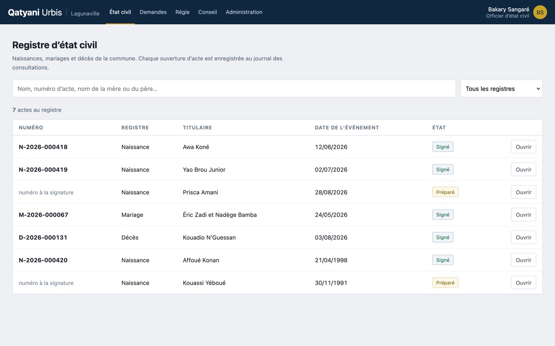Open the act for Awa Koné
Image resolution: width=555 pixels, height=346 pixels.
pos(523,147)
